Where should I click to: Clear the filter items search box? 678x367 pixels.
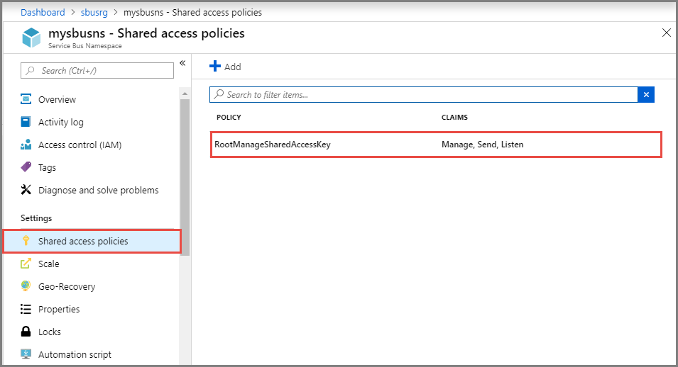coord(646,94)
